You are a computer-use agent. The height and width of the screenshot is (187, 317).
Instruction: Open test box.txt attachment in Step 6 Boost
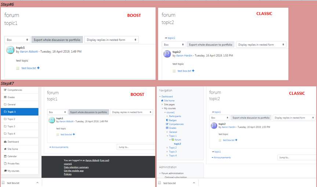click(x=29, y=68)
